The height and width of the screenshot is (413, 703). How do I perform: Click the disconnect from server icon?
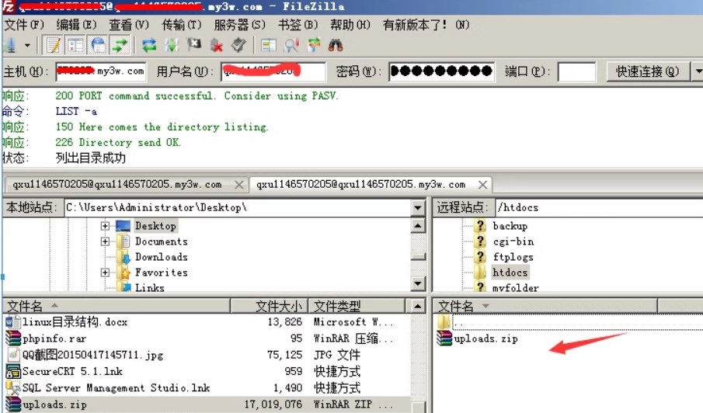point(217,46)
